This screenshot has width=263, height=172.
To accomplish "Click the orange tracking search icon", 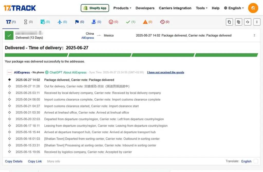I will coord(253,8).
